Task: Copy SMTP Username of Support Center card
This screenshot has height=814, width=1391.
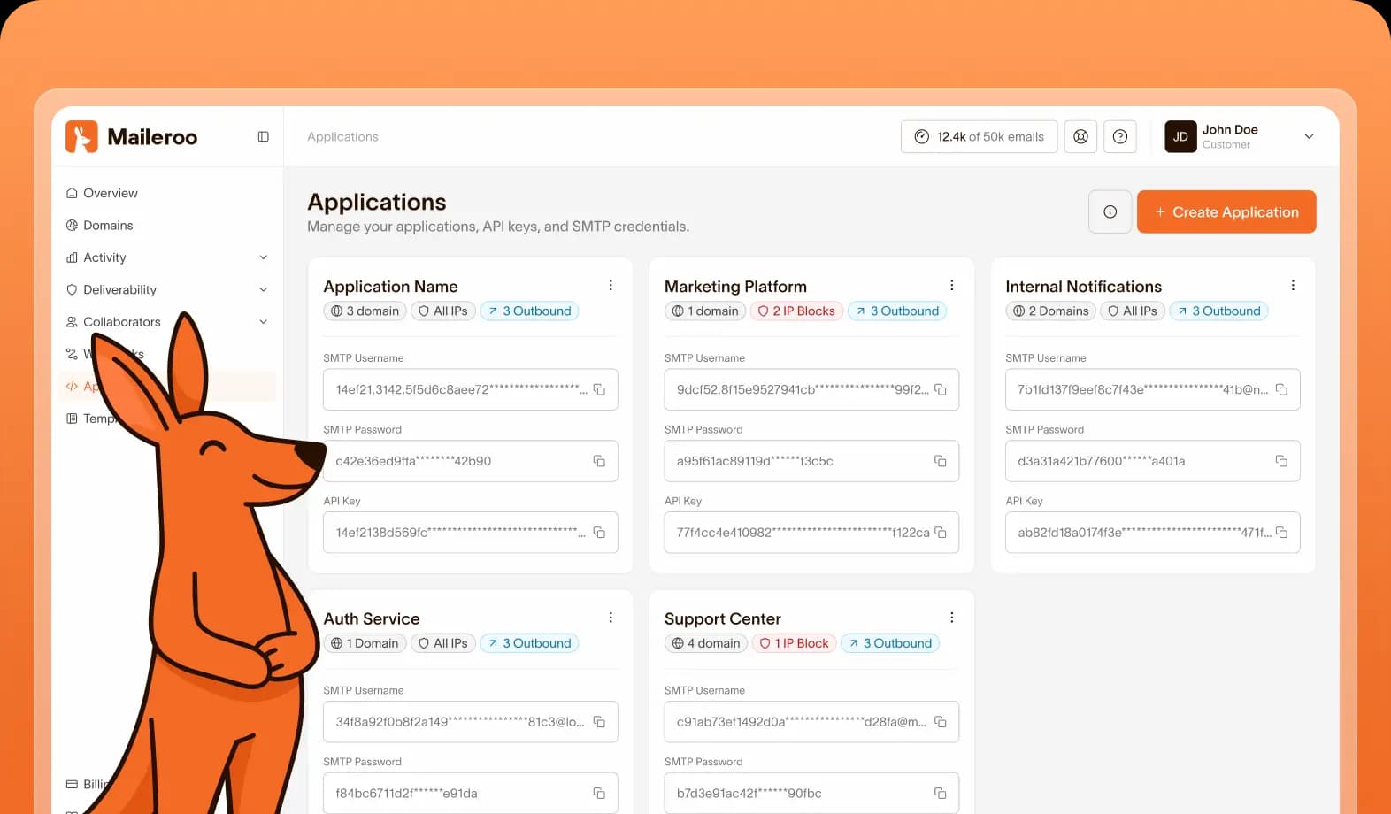Action: pos(941,722)
